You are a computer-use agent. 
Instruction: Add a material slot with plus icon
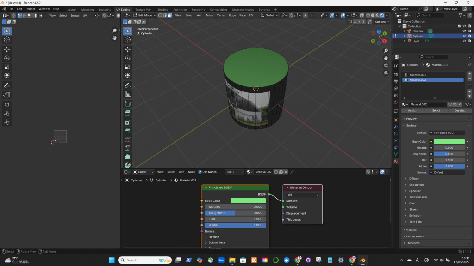tap(469, 73)
